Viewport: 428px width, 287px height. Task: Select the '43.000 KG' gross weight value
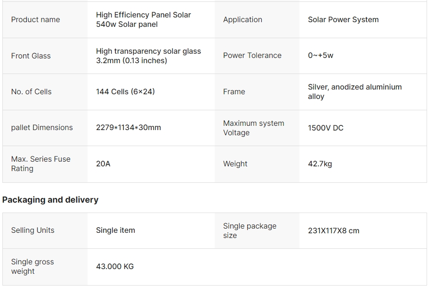tap(115, 267)
